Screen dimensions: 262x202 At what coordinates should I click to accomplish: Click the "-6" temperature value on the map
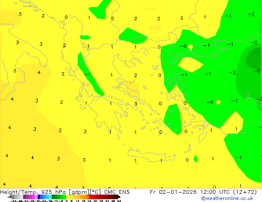[257, 71]
